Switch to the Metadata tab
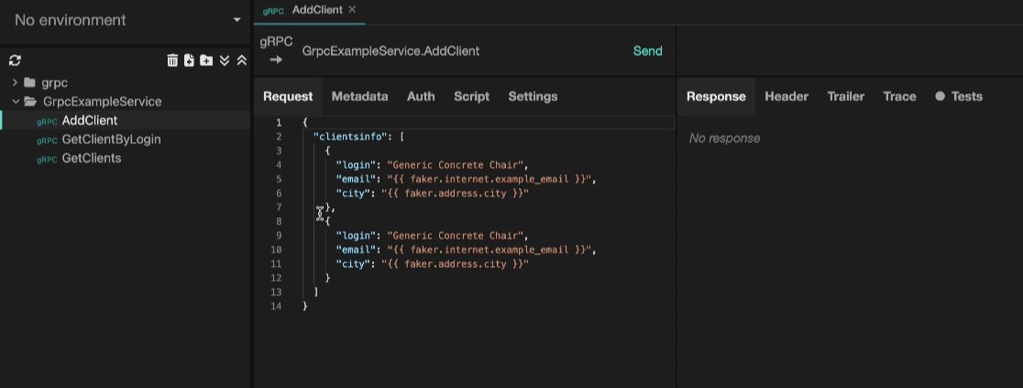The image size is (1023, 388). point(359,96)
